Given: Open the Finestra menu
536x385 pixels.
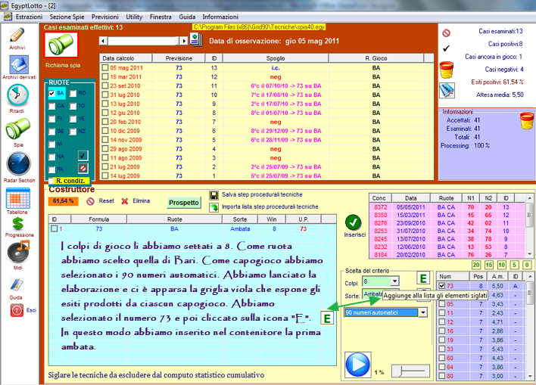Looking at the screenshot, I should point(160,17).
